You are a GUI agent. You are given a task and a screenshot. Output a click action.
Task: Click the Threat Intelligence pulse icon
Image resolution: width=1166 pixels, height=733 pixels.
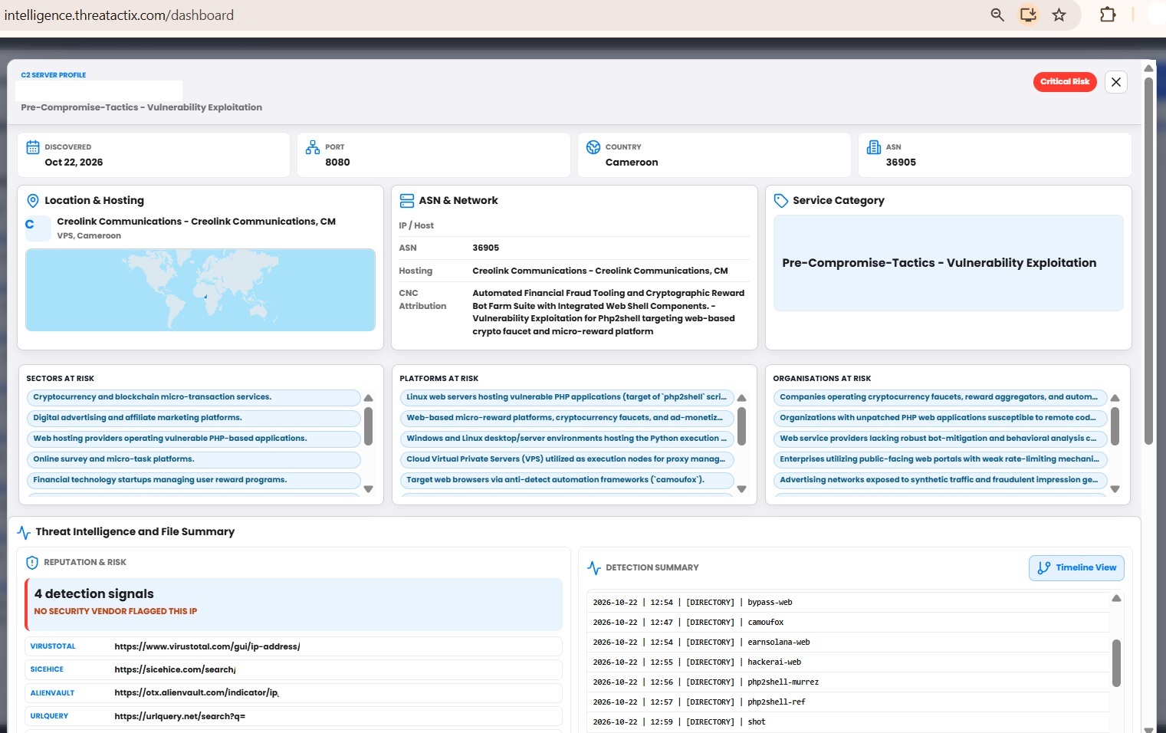tap(24, 532)
